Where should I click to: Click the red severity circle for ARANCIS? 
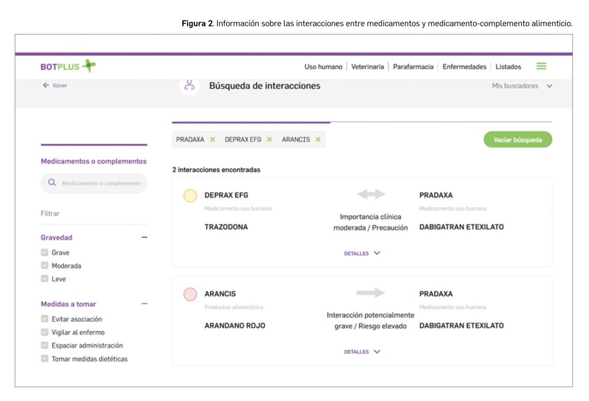click(190, 294)
